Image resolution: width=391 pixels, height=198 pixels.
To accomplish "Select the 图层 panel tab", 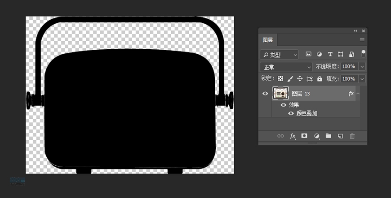I will (x=268, y=40).
